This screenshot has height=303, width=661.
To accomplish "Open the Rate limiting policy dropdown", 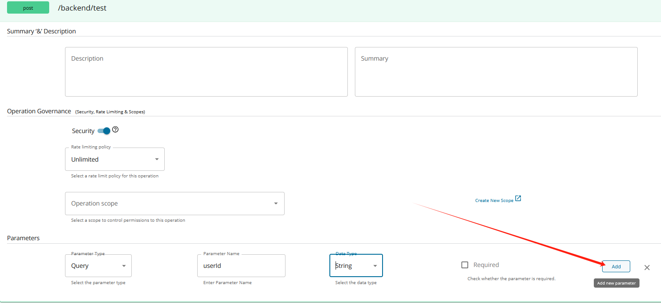I will point(115,159).
